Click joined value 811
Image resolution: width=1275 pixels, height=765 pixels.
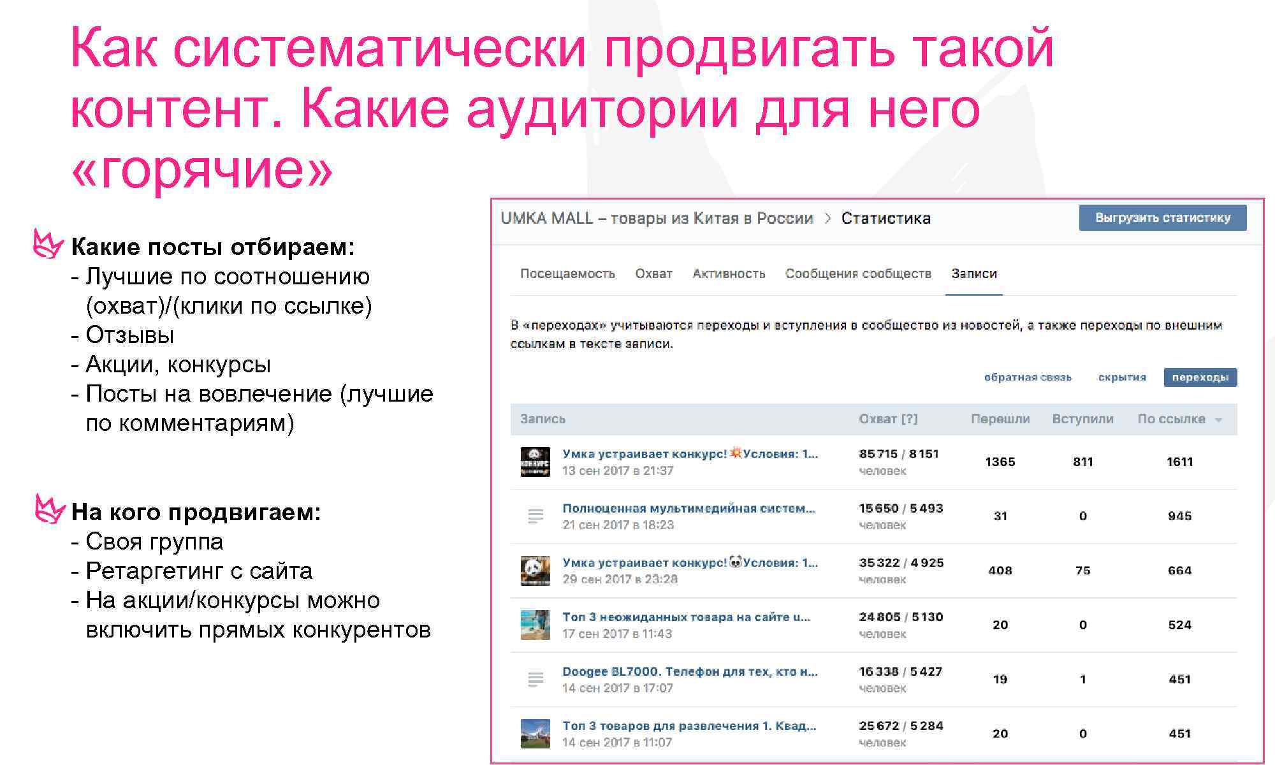[1082, 462]
